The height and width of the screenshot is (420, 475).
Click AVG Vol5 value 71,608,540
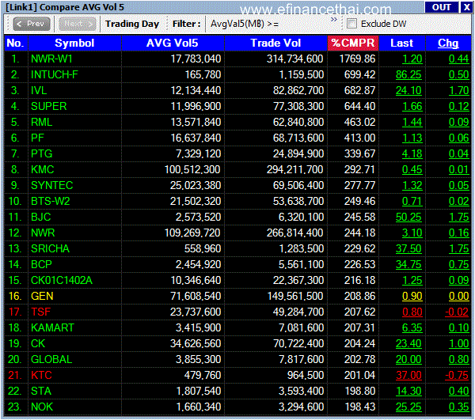click(x=196, y=296)
